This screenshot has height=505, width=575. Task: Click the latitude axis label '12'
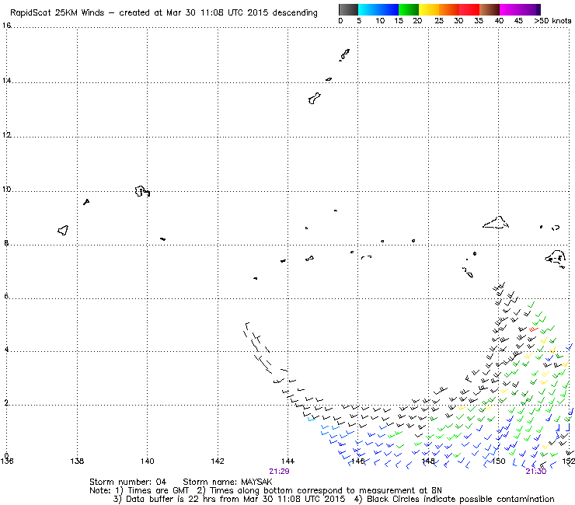point(6,134)
